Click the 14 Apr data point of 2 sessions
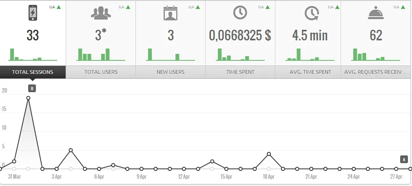 tap(212, 161)
